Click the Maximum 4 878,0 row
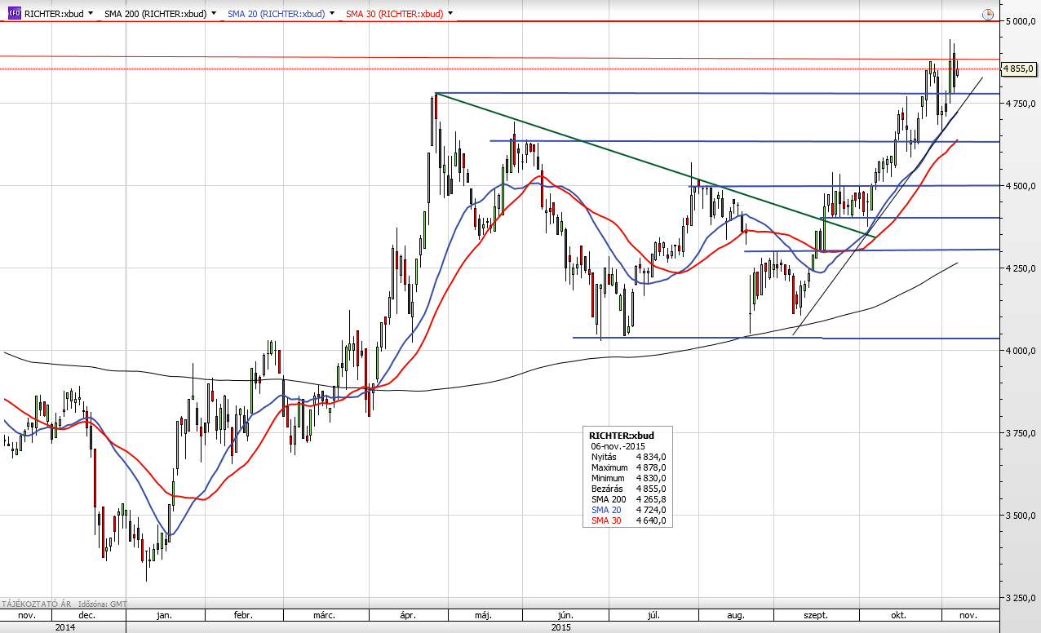The height and width of the screenshot is (633, 1041). 627,467
